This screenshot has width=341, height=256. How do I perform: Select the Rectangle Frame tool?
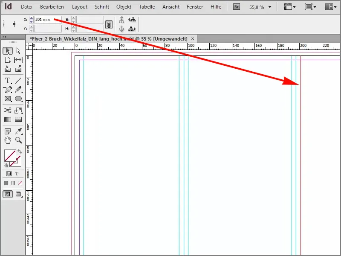pos(8,99)
